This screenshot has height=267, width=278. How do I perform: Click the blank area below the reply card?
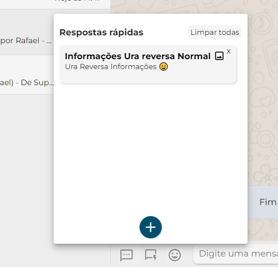click(x=151, y=148)
